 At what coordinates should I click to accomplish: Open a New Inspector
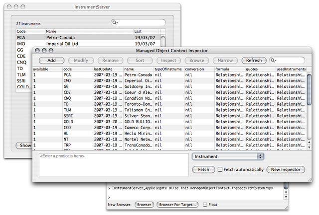(x=285, y=170)
